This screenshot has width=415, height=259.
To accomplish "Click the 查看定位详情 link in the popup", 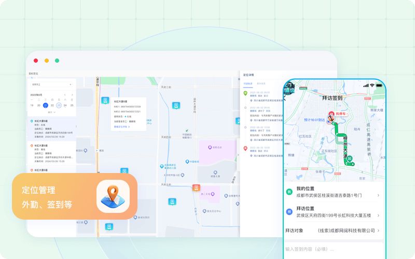I will (x=121, y=126).
